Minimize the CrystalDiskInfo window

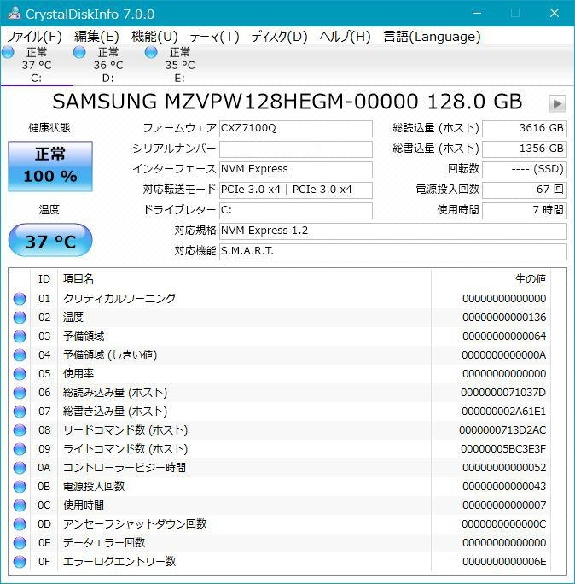point(477,13)
